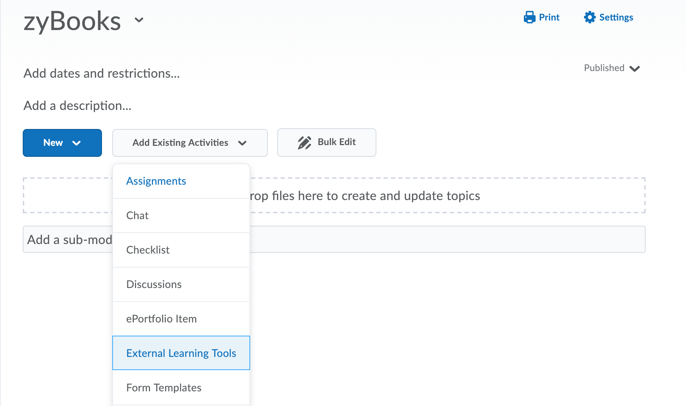Choose Assignments from the menu
Screen dimensions: 686x406
coord(181,181)
